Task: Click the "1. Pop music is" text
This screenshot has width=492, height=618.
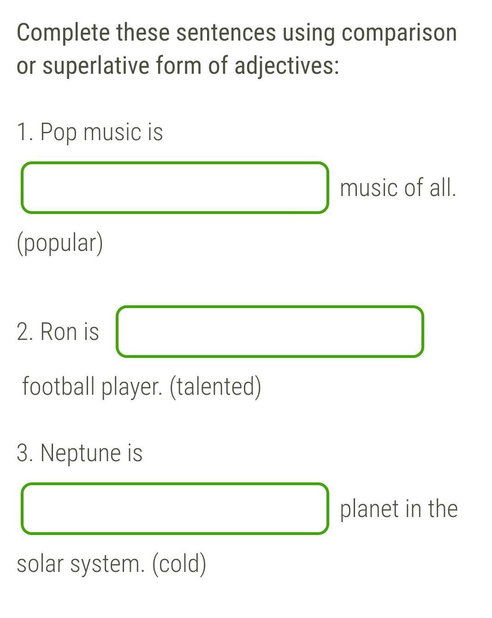Action: point(90,132)
